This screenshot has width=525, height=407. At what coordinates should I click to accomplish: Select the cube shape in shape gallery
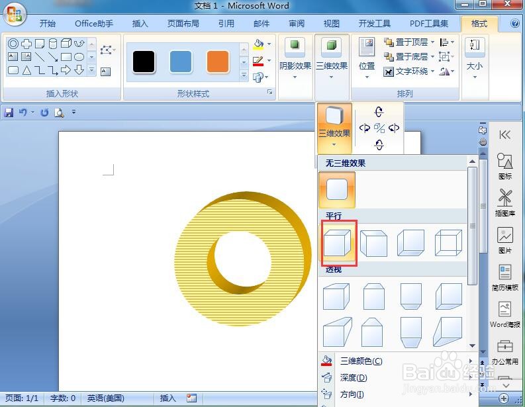[x=66, y=44]
